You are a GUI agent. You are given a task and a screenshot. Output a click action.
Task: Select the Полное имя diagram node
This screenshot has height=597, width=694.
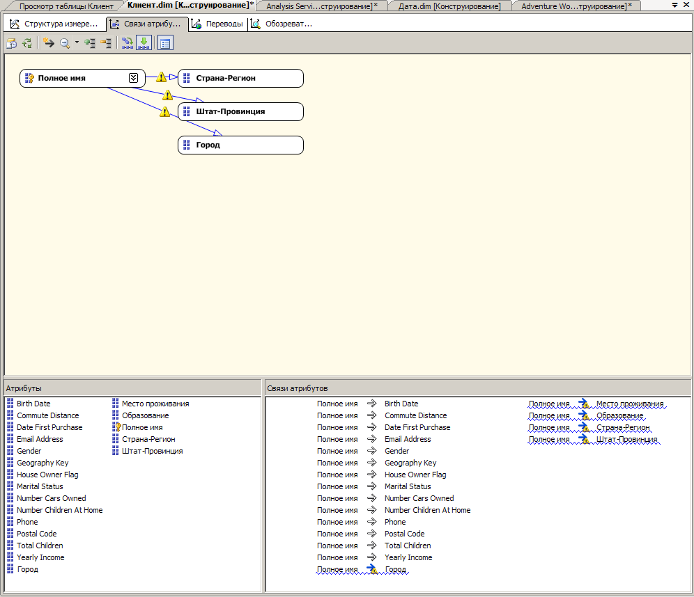coord(82,78)
